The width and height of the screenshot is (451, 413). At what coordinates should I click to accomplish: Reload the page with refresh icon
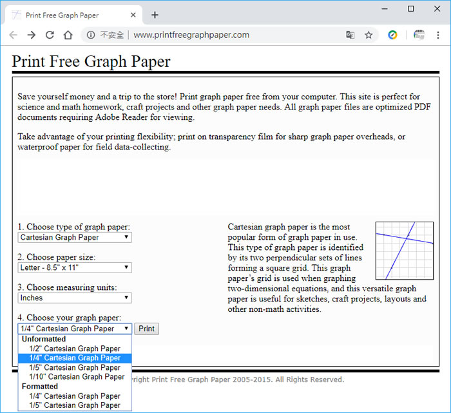pyautogui.click(x=50, y=35)
